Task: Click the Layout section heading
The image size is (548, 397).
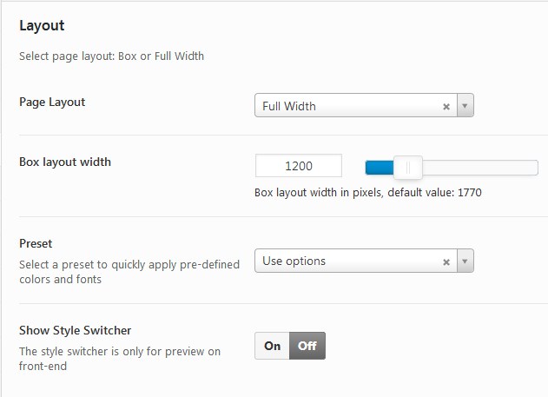Action: click(x=42, y=26)
